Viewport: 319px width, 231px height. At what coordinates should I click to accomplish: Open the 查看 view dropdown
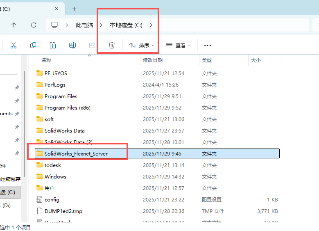point(178,45)
